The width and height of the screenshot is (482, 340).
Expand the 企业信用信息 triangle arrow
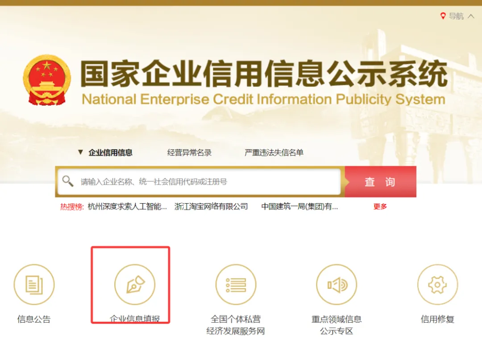80,152
